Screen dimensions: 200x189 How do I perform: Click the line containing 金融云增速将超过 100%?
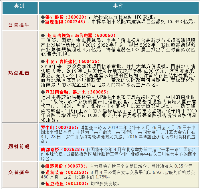tap(119, 116)
